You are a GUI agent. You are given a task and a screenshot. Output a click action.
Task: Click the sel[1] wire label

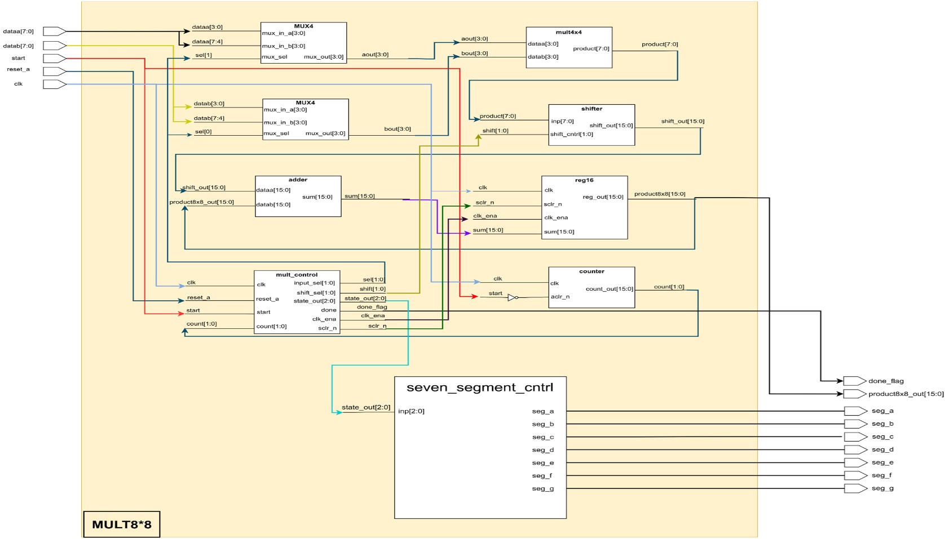tap(204, 55)
